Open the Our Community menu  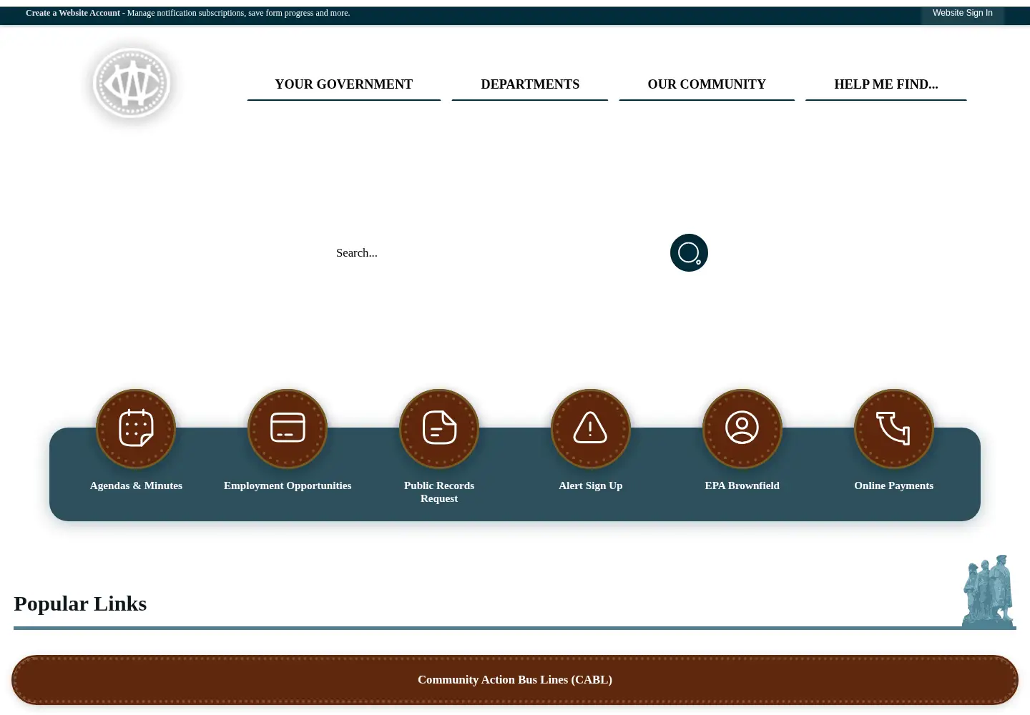coord(707,84)
